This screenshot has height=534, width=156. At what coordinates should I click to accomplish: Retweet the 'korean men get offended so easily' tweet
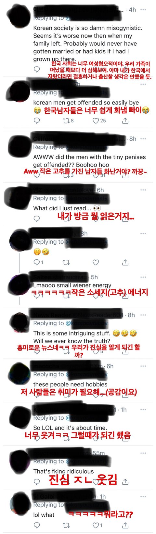click(66, 121)
